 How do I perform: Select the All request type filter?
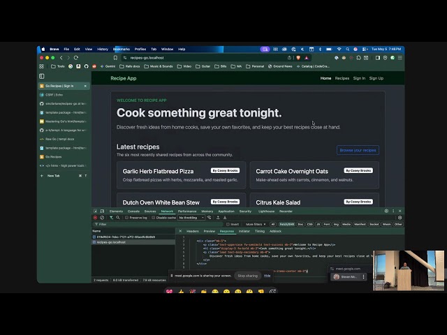[273, 225]
